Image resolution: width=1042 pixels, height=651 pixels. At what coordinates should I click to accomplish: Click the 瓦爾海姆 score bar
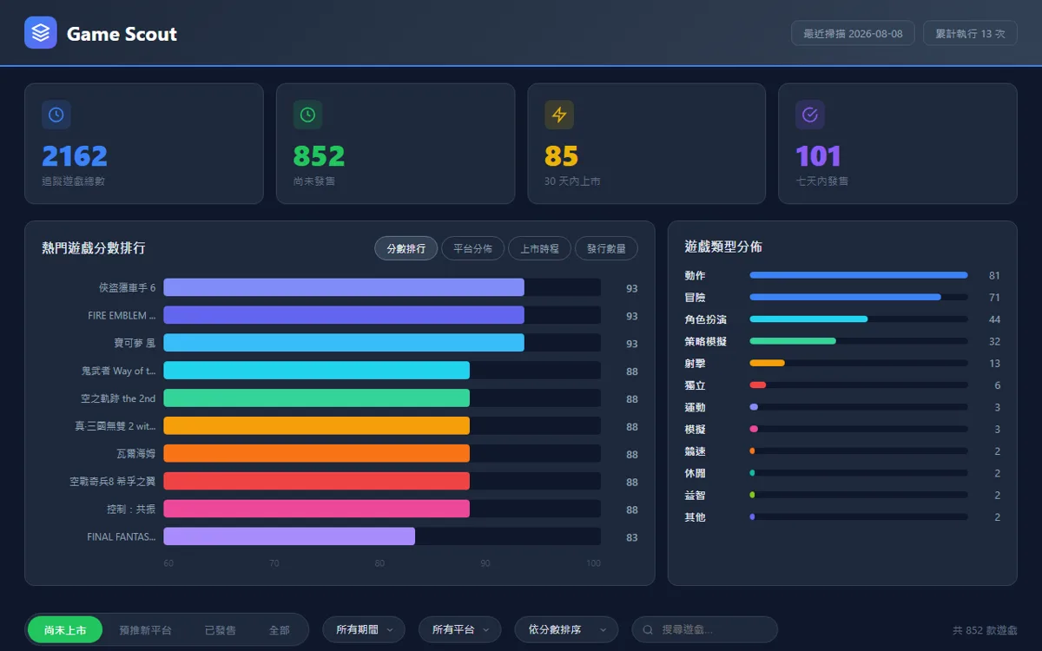pyautogui.click(x=317, y=454)
